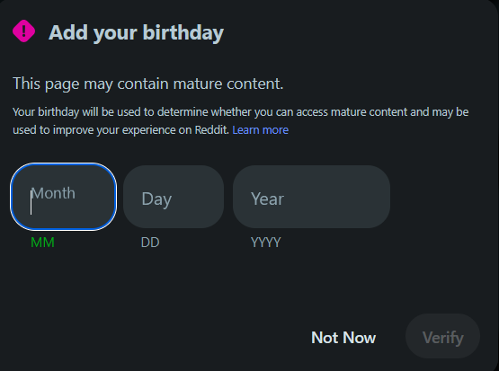Dismiss dialog with Not Now
This screenshot has height=371, width=499.
(343, 337)
